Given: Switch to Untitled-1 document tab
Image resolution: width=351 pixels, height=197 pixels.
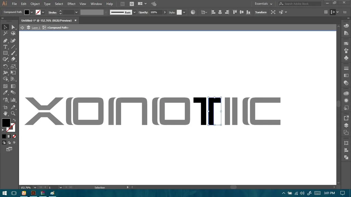Looking at the screenshot, I should 46,21.
